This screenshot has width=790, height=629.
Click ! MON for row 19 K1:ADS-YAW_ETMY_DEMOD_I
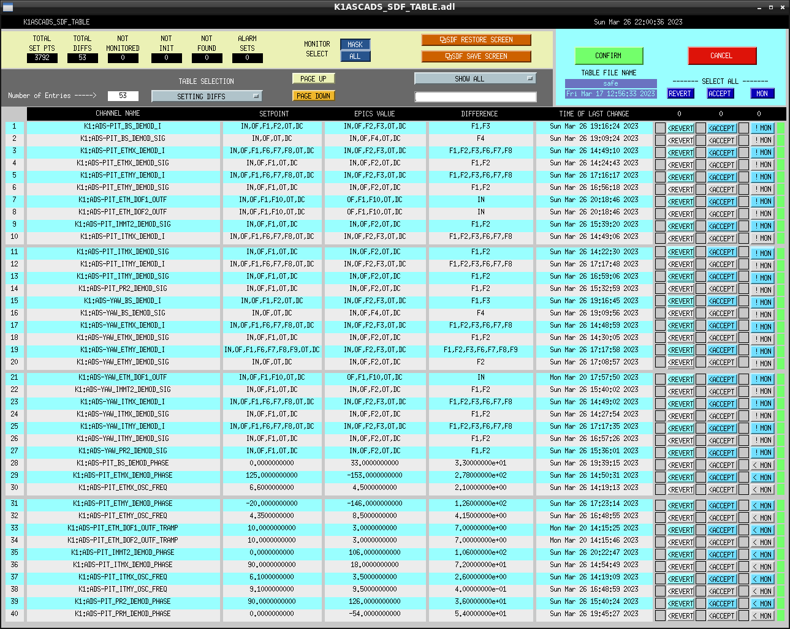(762, 351)
